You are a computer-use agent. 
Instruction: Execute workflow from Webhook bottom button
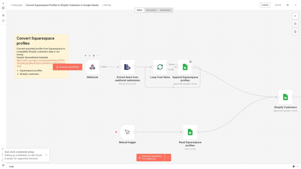click(x=150, y=157)
